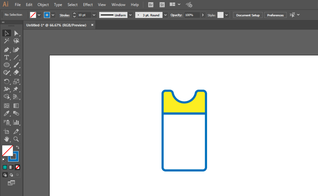Click the Document Setup button

(x=248, y=15)
